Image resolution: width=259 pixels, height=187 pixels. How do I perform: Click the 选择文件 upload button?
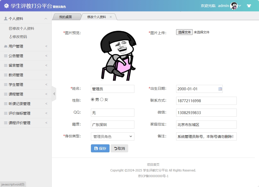pos(184,32)
